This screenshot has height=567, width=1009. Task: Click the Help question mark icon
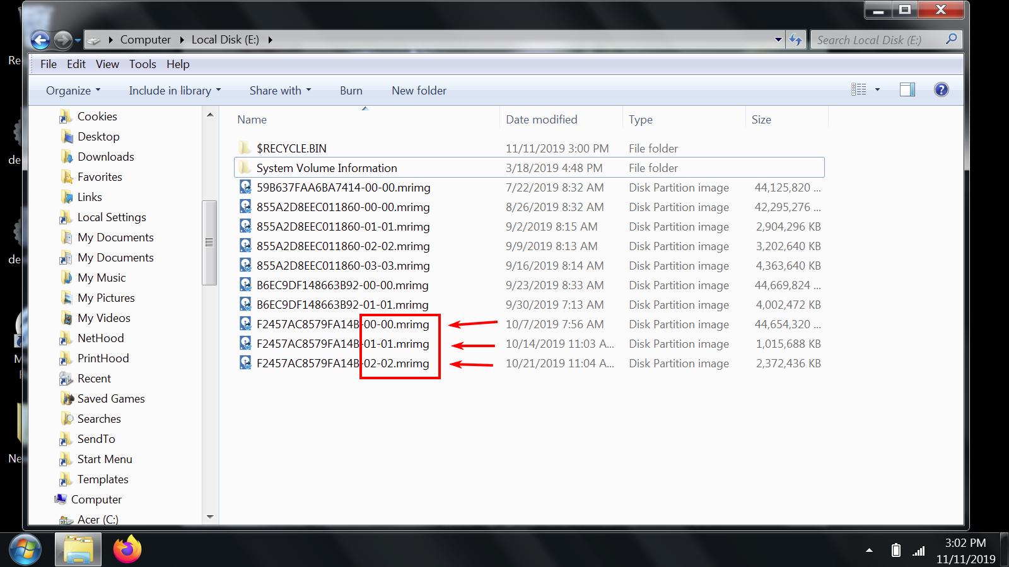(x=941, y=90)
